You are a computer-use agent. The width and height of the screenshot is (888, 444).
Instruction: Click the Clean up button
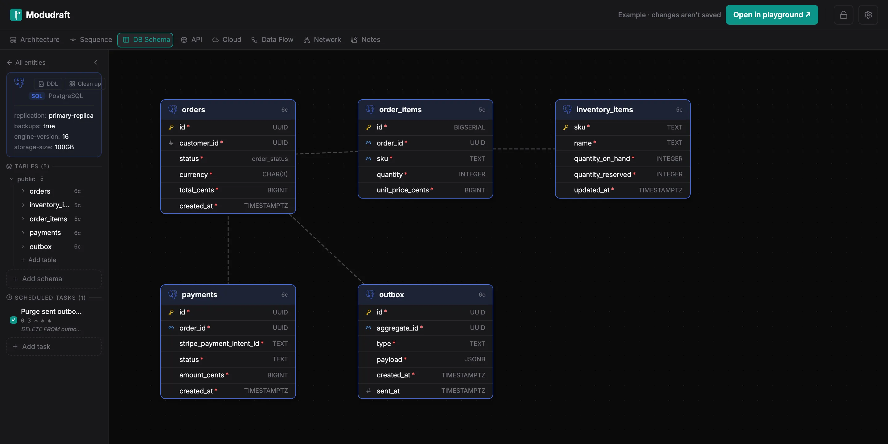(85, 84)
